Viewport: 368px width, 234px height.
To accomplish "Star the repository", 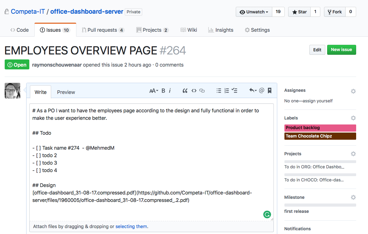I will [299, 12].
